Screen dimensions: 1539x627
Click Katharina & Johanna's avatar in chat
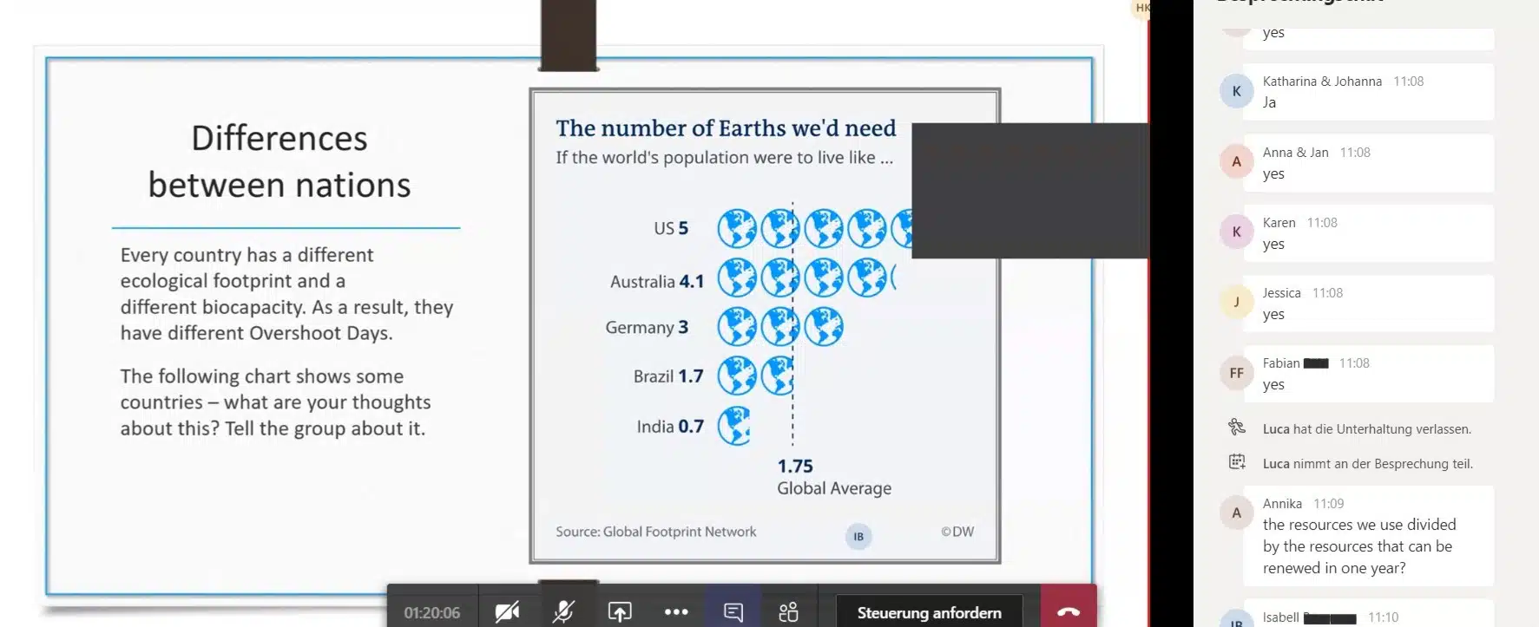[1236, 91]
